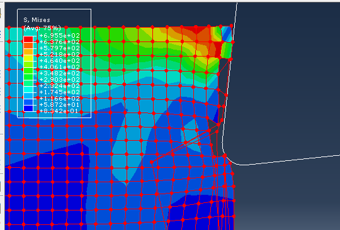Click the legend value +3.482e+02
340x230 pixels.
point(60,73)
